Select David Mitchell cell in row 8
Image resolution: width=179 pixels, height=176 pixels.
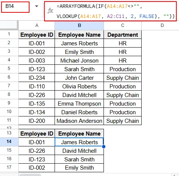pyautogui.click(x=79, y=95)
